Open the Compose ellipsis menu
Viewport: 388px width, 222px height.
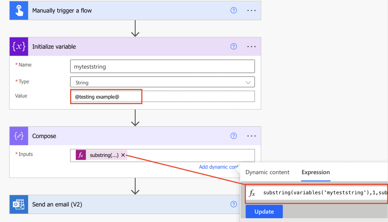[252, 136]
